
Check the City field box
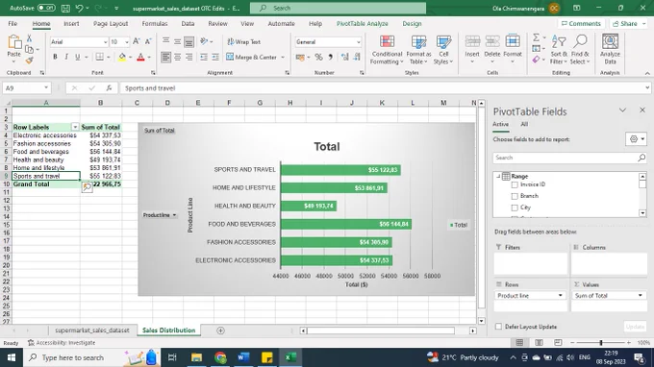tap(515, 208)
